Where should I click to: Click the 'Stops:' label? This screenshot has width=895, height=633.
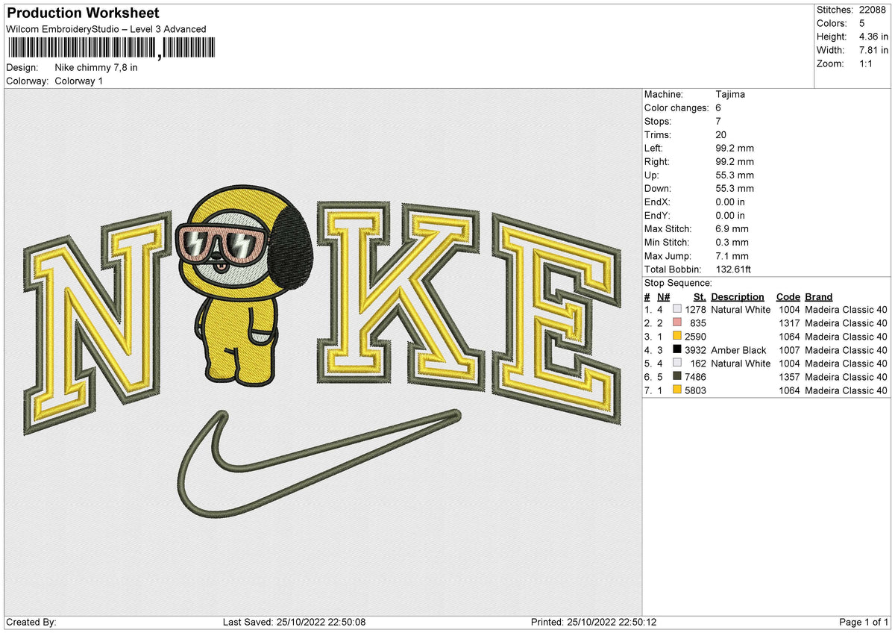tap(658, 121)
